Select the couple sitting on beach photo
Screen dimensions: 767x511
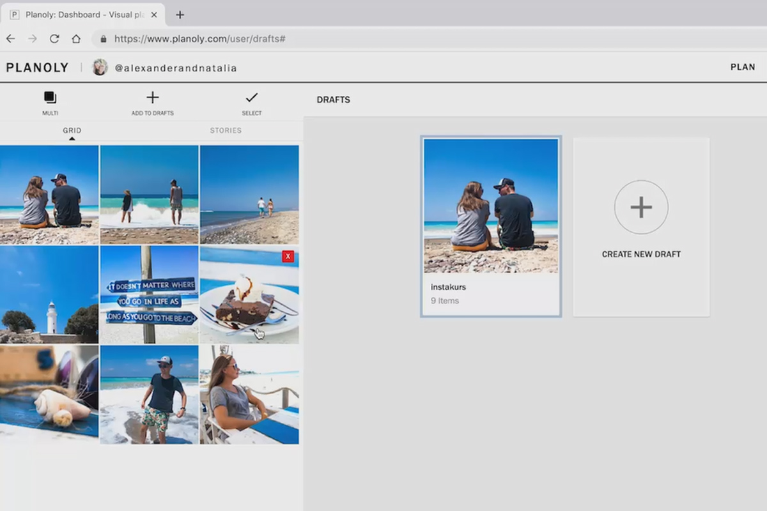(x=49, y=194)
